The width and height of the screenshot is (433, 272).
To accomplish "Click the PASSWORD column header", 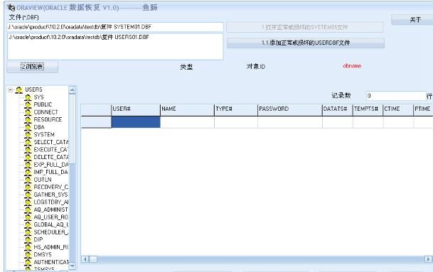I will 290,109.
